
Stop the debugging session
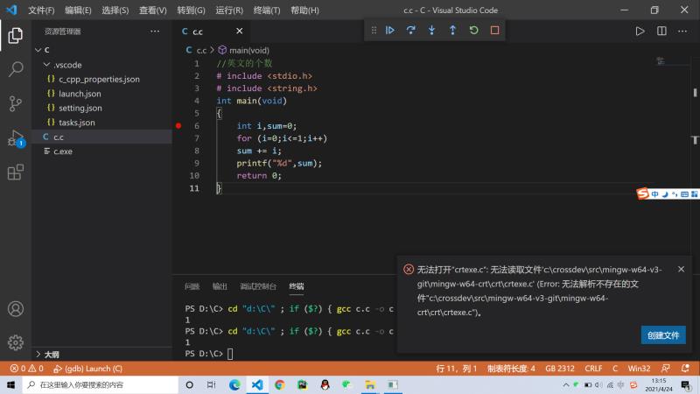click(x=494, y=31)
